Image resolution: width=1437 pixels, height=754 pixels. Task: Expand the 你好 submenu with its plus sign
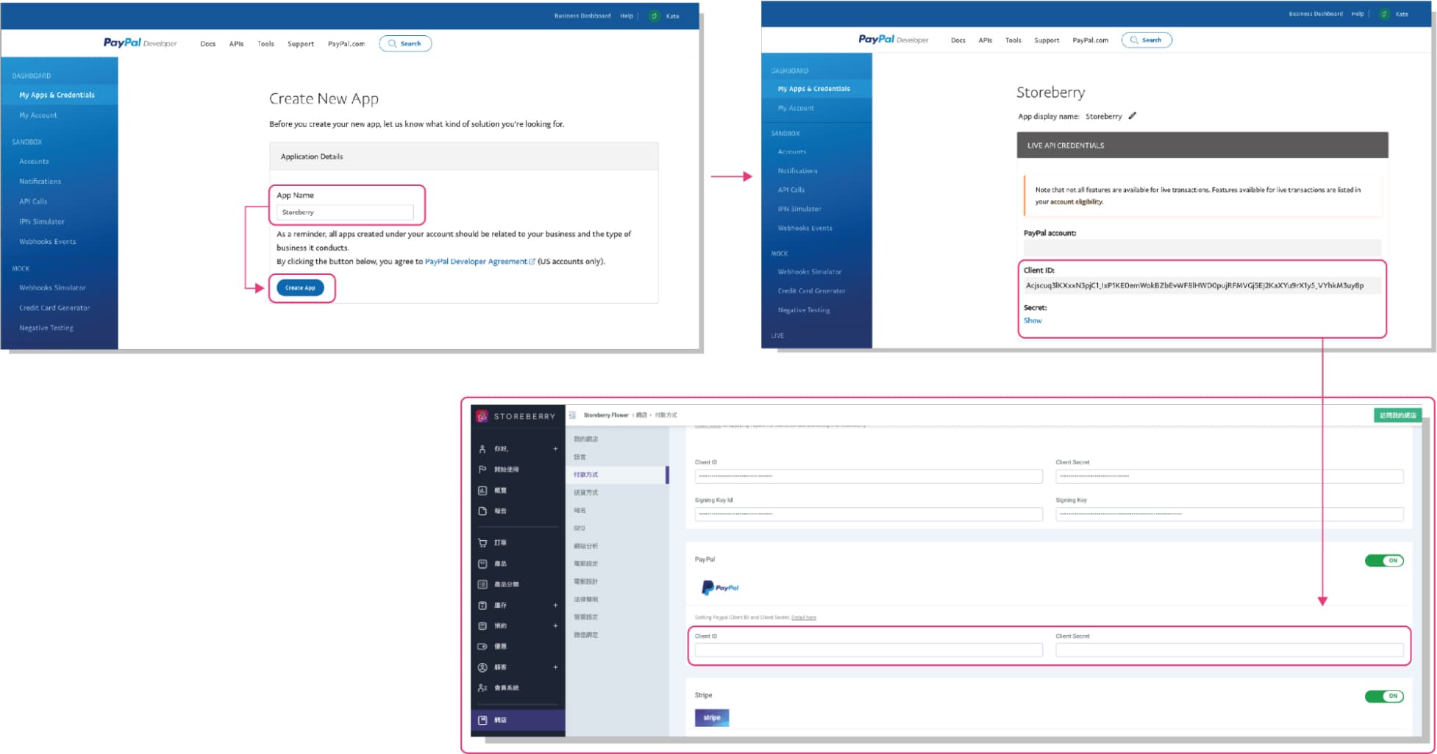coord(555,448)
